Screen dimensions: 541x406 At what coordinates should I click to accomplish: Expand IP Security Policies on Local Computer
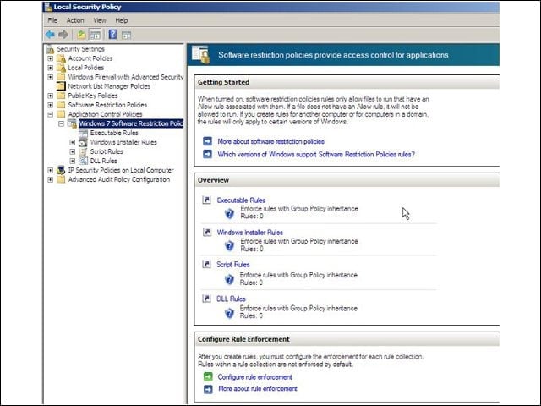click(x=51, y=170)
